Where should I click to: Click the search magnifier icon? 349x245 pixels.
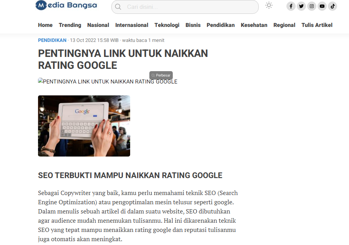point(118,7)
